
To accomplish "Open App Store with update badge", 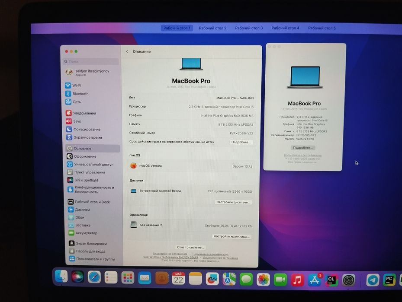I will tap(315, 280).
